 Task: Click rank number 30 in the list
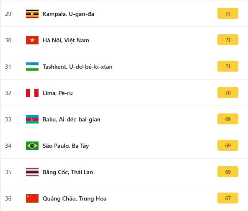pyautogui.click(x=8, y=40)
